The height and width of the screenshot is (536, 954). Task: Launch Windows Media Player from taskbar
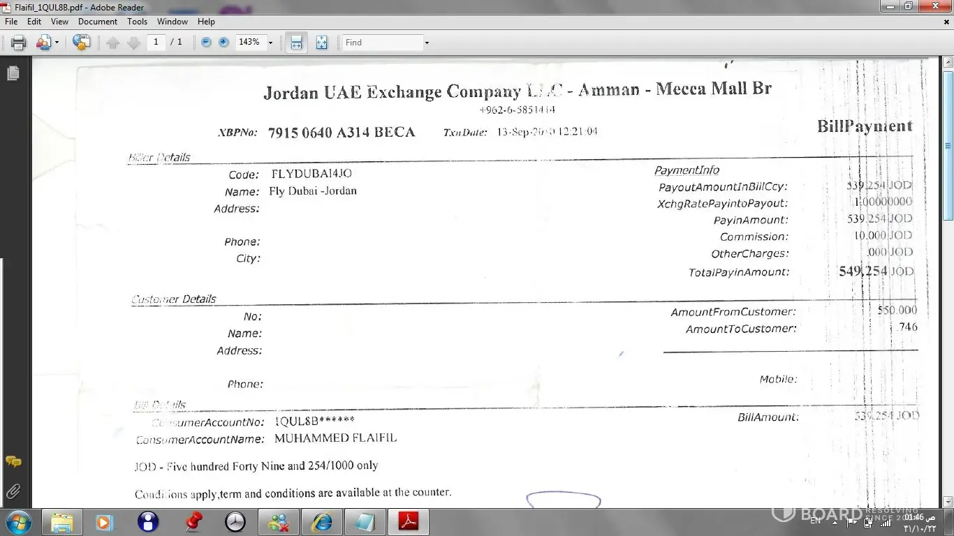click(105, 522)
